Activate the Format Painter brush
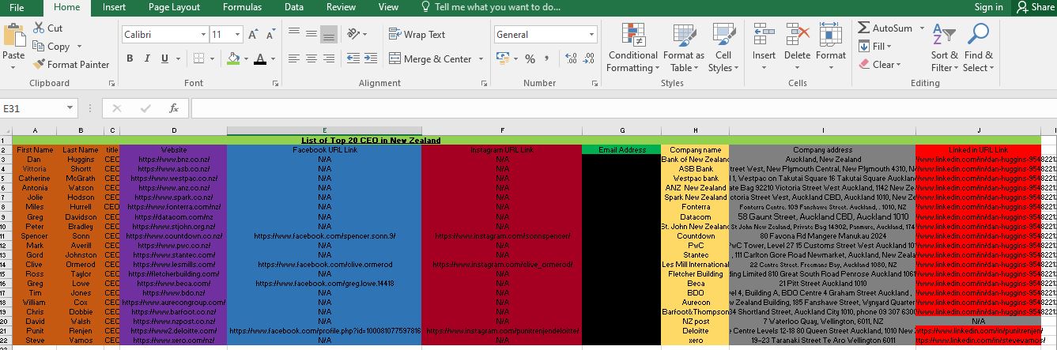The height and width of the screenshot is (350, 1057). coord(39,65)
